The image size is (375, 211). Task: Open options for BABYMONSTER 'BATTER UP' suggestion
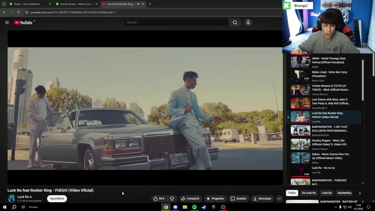363,202
